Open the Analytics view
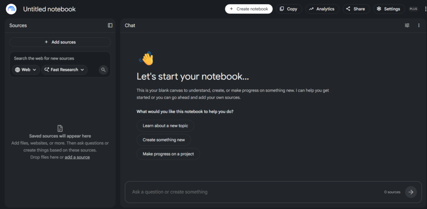This screenshot has height=209, width=427. [322, 9]
